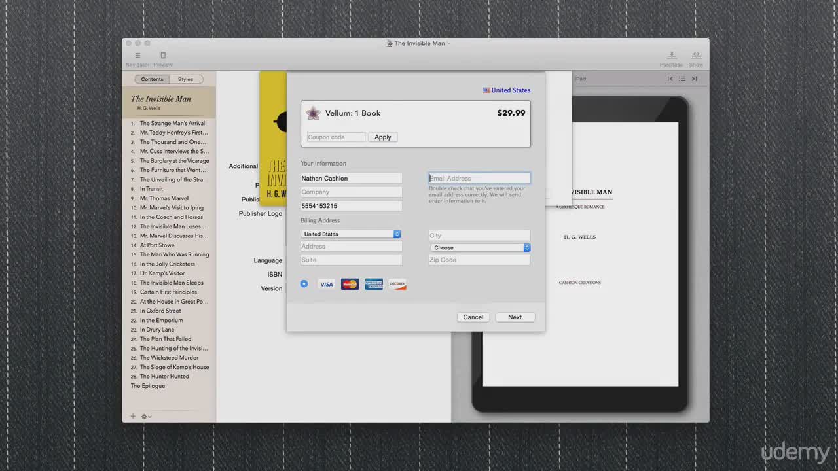The image size is (838, 471).
Task: Select The Invisible Man book header
Action: [169, 103]
